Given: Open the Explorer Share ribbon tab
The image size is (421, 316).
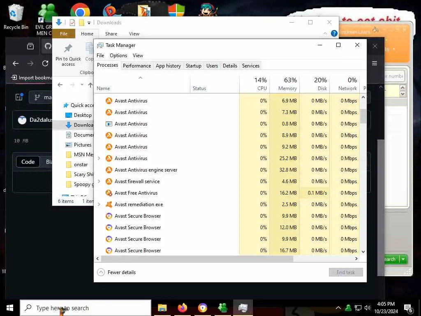Looking at the screenshot, I should (x=111, y=34).
